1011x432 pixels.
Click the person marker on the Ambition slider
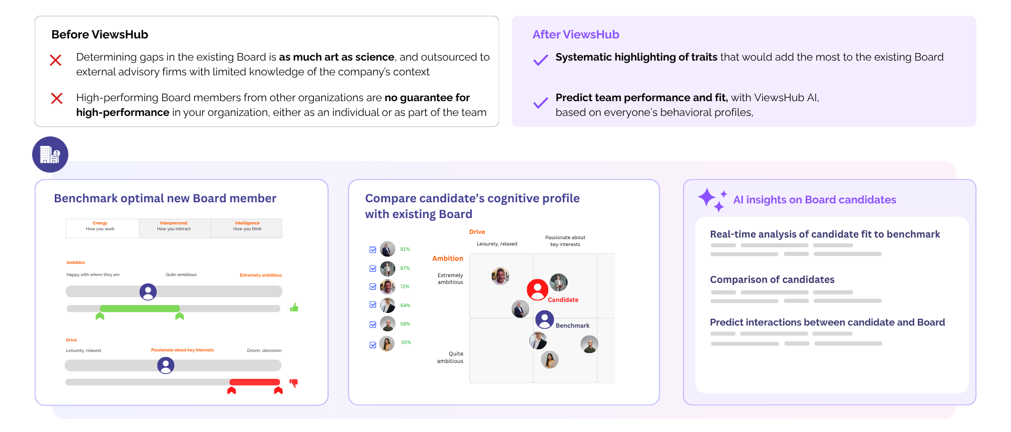coord(148,291)
